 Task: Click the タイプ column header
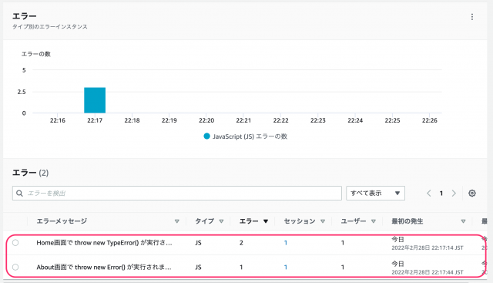click(205, 221)
